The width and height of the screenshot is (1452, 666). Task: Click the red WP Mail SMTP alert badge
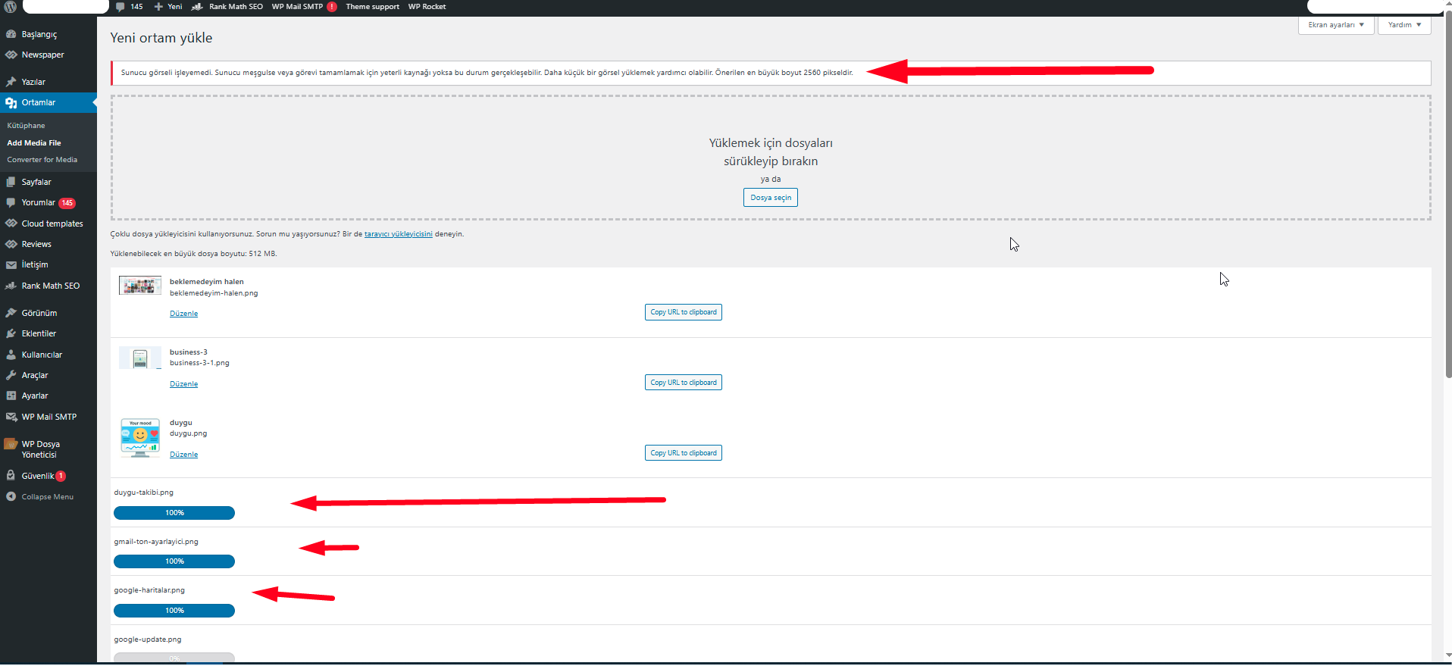click(332, 7)
